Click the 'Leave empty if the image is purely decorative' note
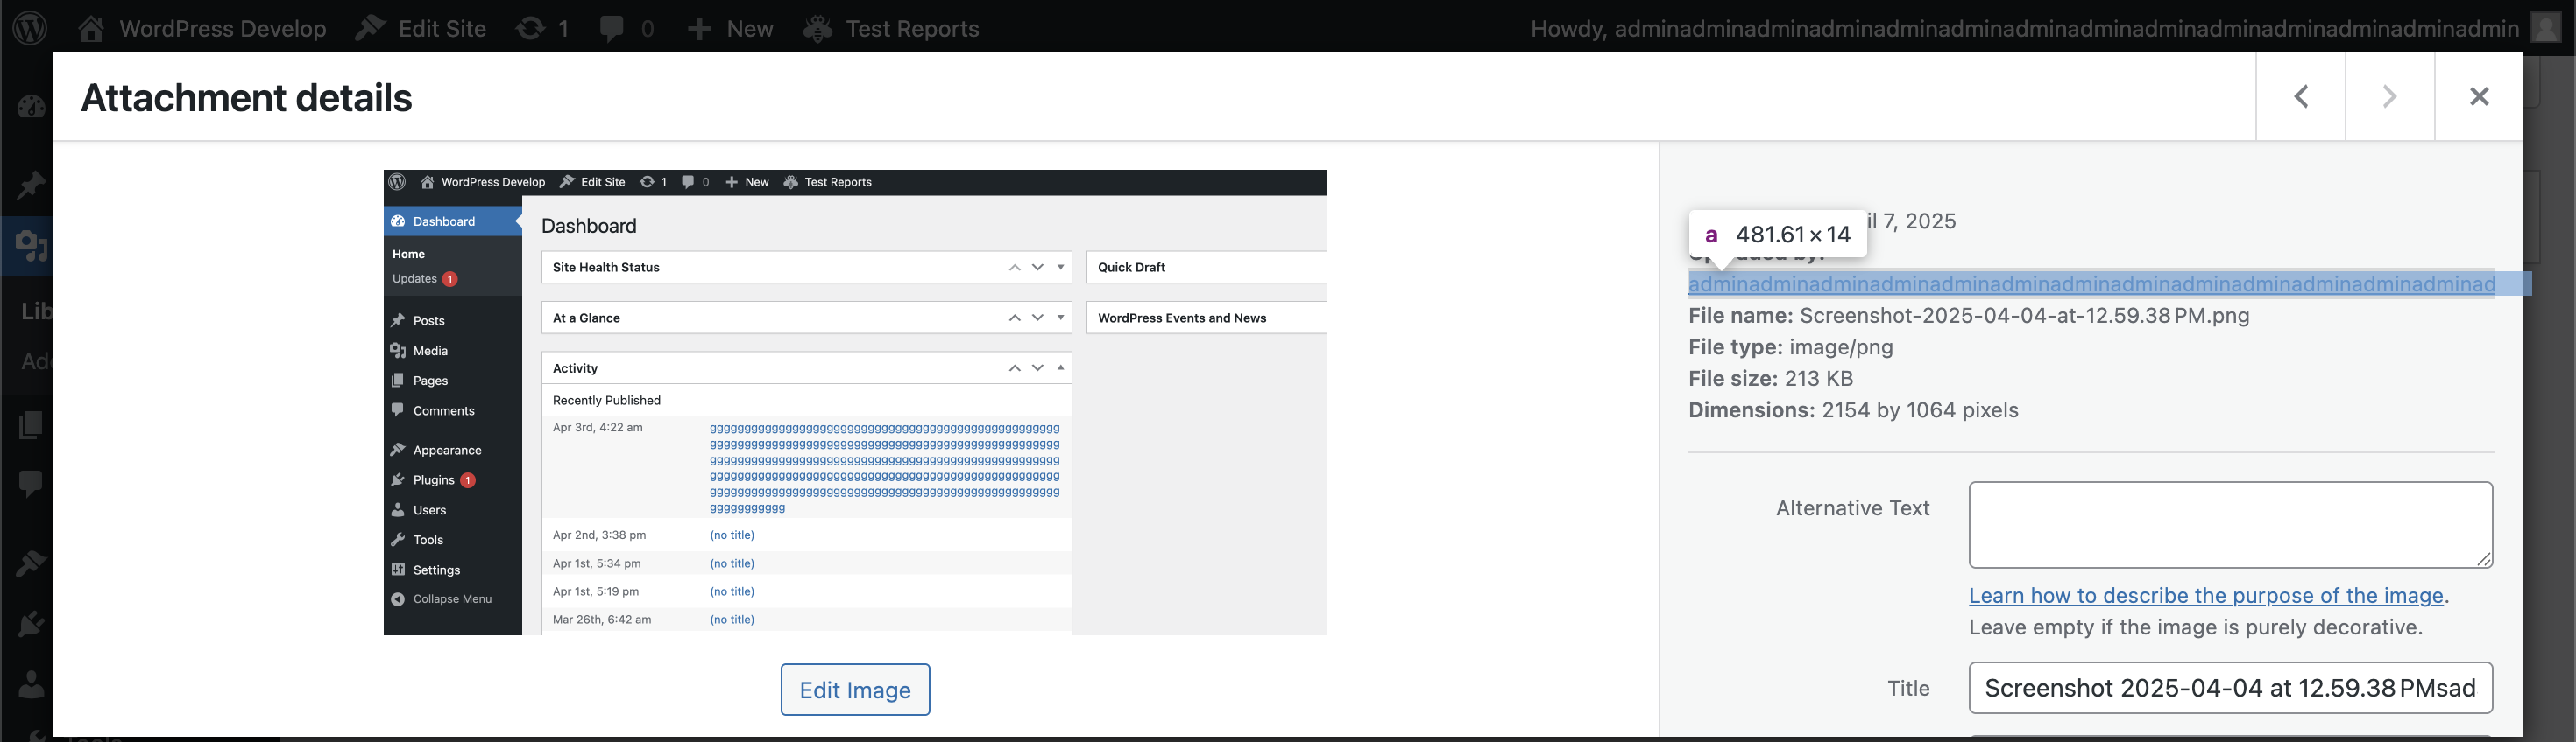 2196,627
